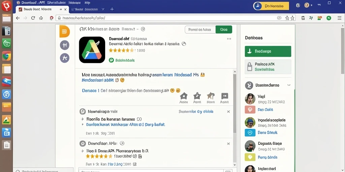Click the green Goa search button

tap(224, 30)
